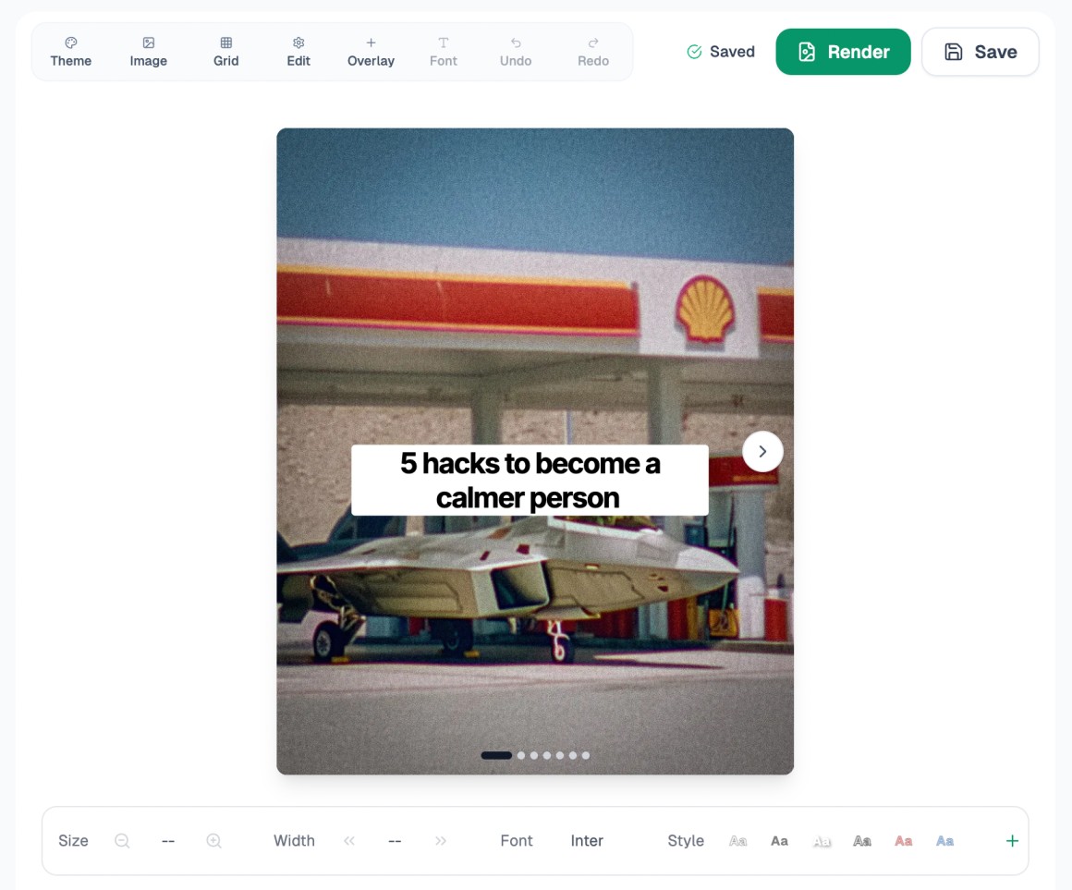The image size is (1072, 890).
Task: Click the Width value field
Action: [395, 841]
